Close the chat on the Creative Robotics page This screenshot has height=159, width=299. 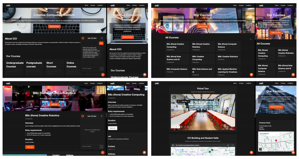[102, 153]
